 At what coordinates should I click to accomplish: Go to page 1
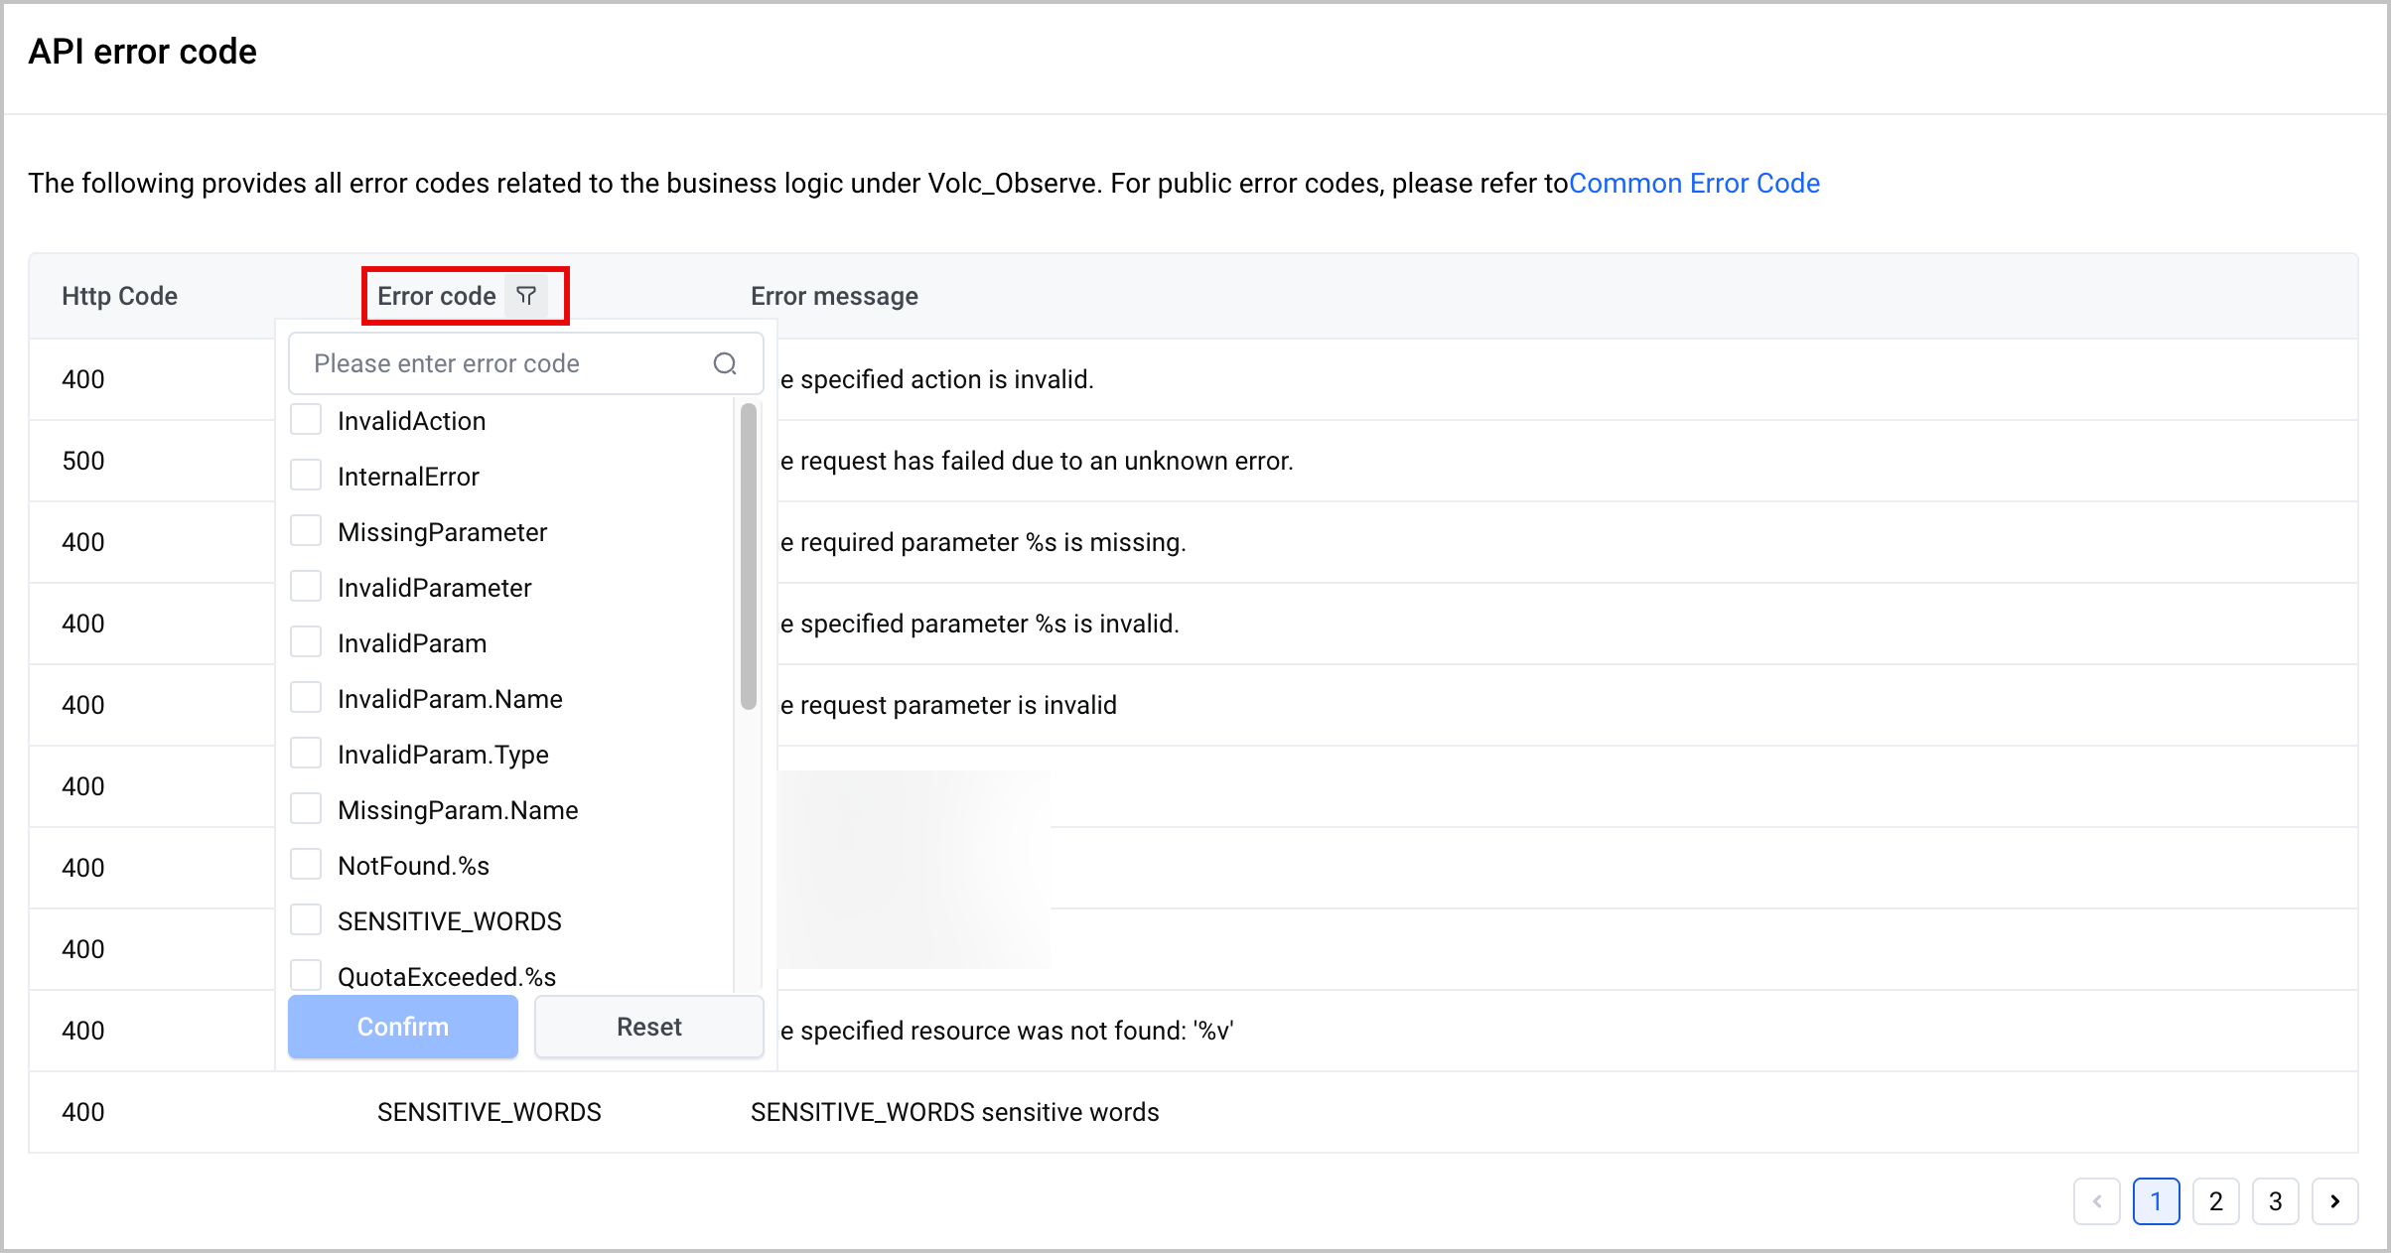click(x=2157, y=1201)
